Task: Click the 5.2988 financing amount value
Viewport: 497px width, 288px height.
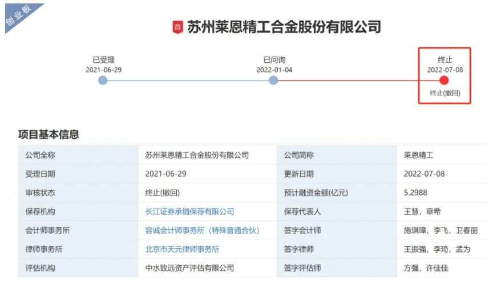Action: click(415, 193)
